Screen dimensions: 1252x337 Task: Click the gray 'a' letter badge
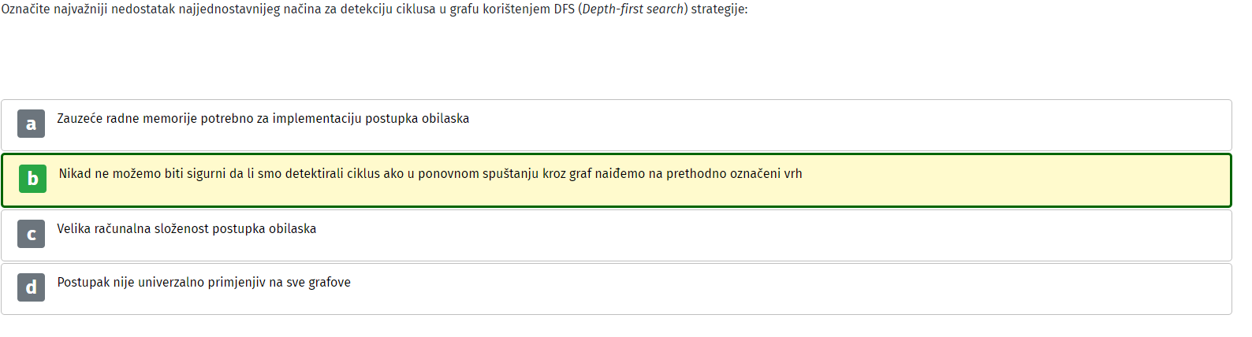click(32, 124)
